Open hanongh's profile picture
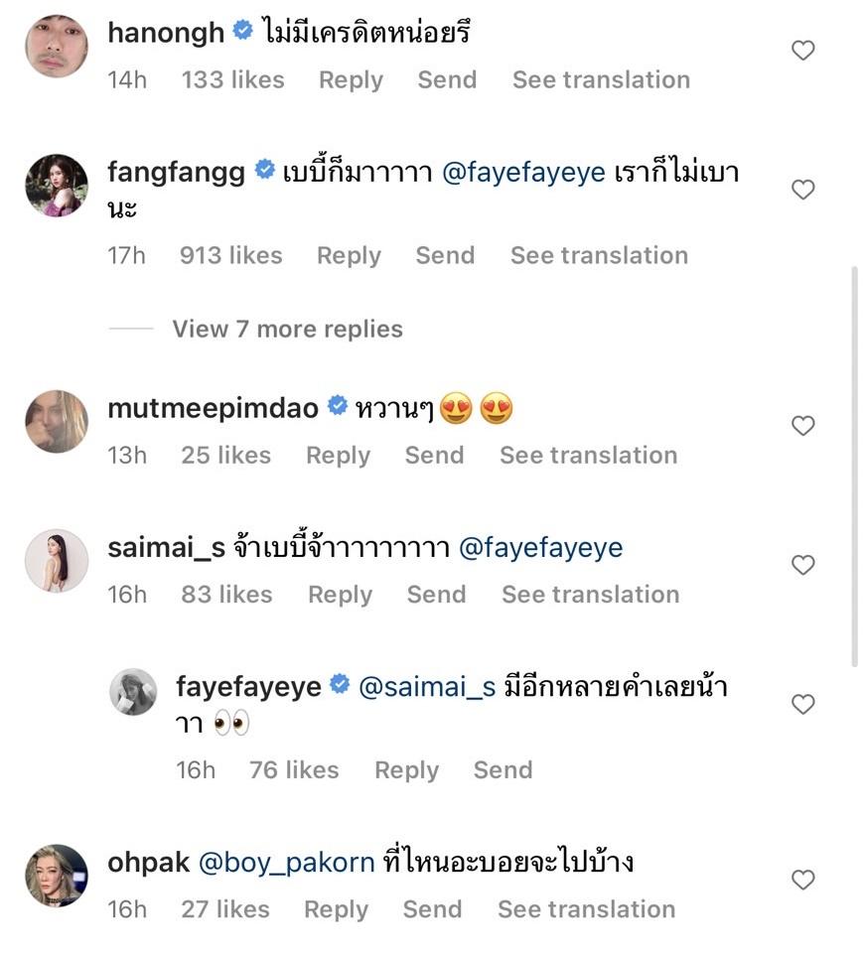Screen dimensions: 864x956 (x=56, y=46)
